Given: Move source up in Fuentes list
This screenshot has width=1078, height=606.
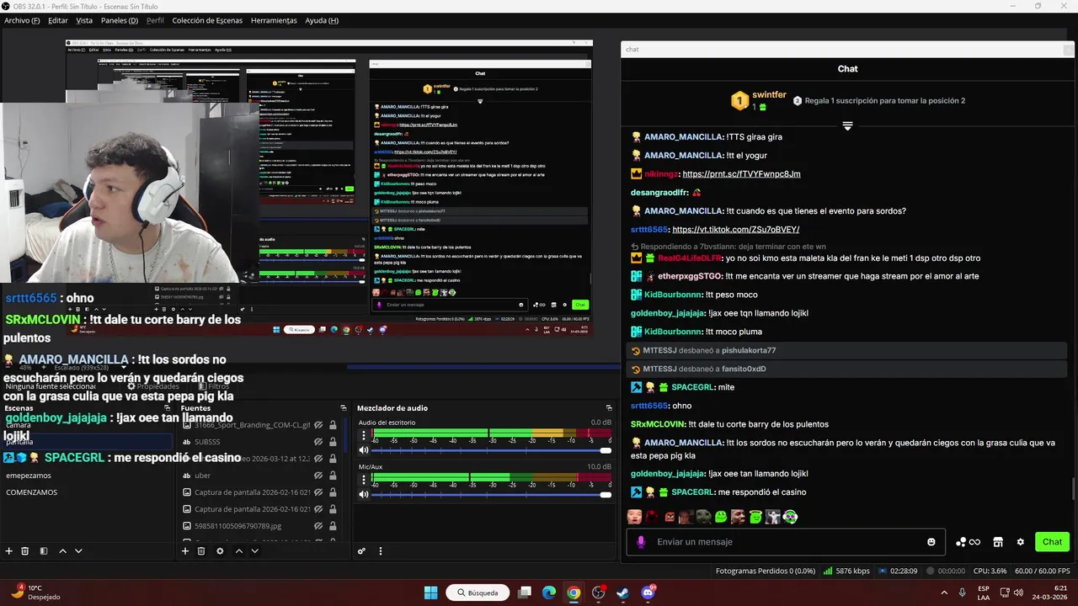Looking at the screenshot, I should [239, 551].
